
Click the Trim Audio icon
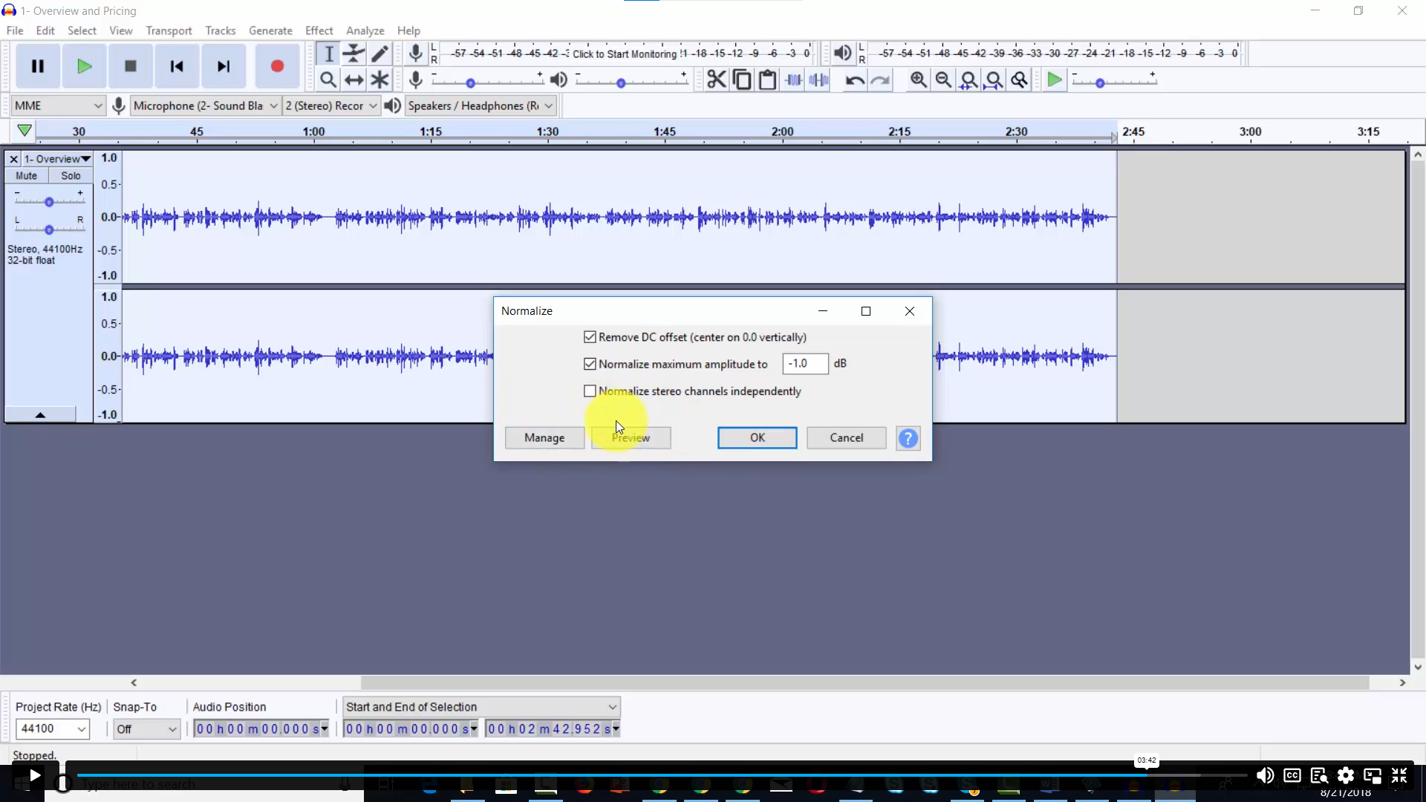pos(793,79)
